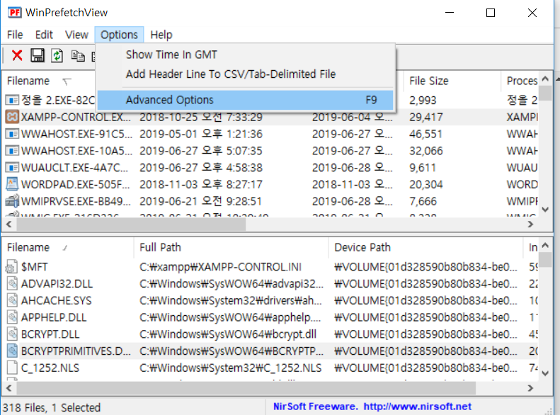Screen dimensions: 560x415
Task: Click the WMIPRVSE.EXE-BB49 file icon
Action: coord(12,200)
